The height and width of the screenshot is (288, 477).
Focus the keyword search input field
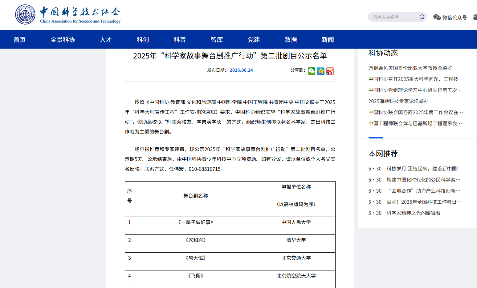coord(393,17)
